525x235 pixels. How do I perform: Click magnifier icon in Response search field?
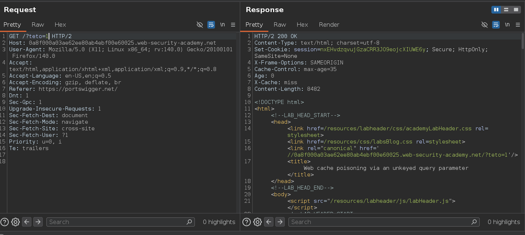[x=474, y=222]
